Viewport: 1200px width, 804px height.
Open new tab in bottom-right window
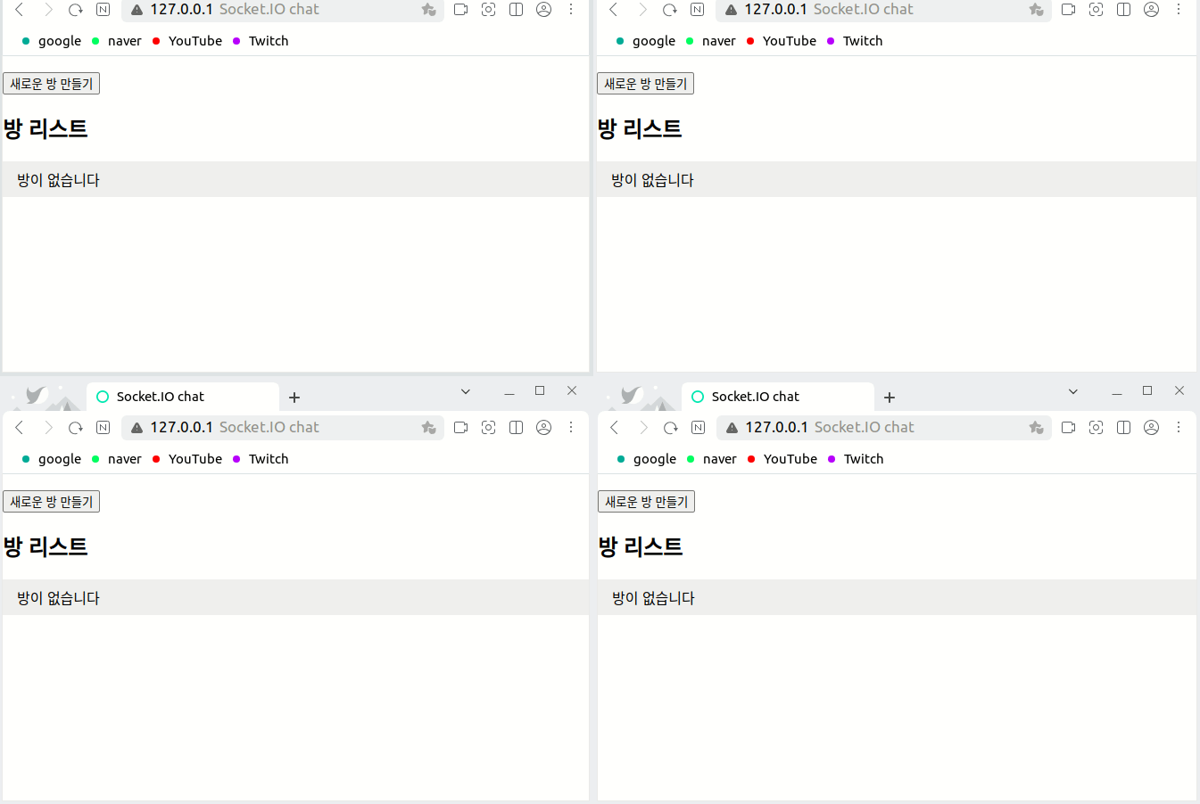[890, 398]
